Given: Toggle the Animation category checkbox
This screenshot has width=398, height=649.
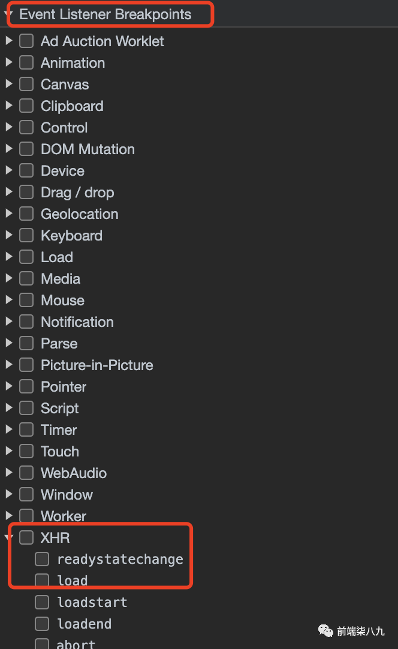Looking at the screenshot, I should click(26, 63).
